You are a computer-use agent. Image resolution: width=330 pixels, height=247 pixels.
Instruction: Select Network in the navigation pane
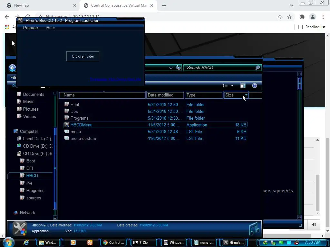(x=27, y=213)
